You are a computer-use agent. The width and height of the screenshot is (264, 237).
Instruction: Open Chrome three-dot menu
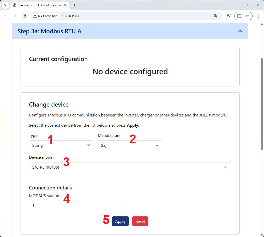click(x=258, y=16)
